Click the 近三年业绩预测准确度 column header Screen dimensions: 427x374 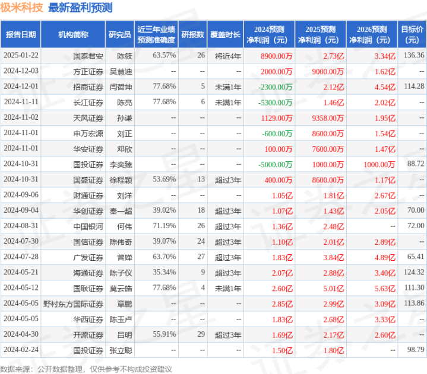pos(156,34)
